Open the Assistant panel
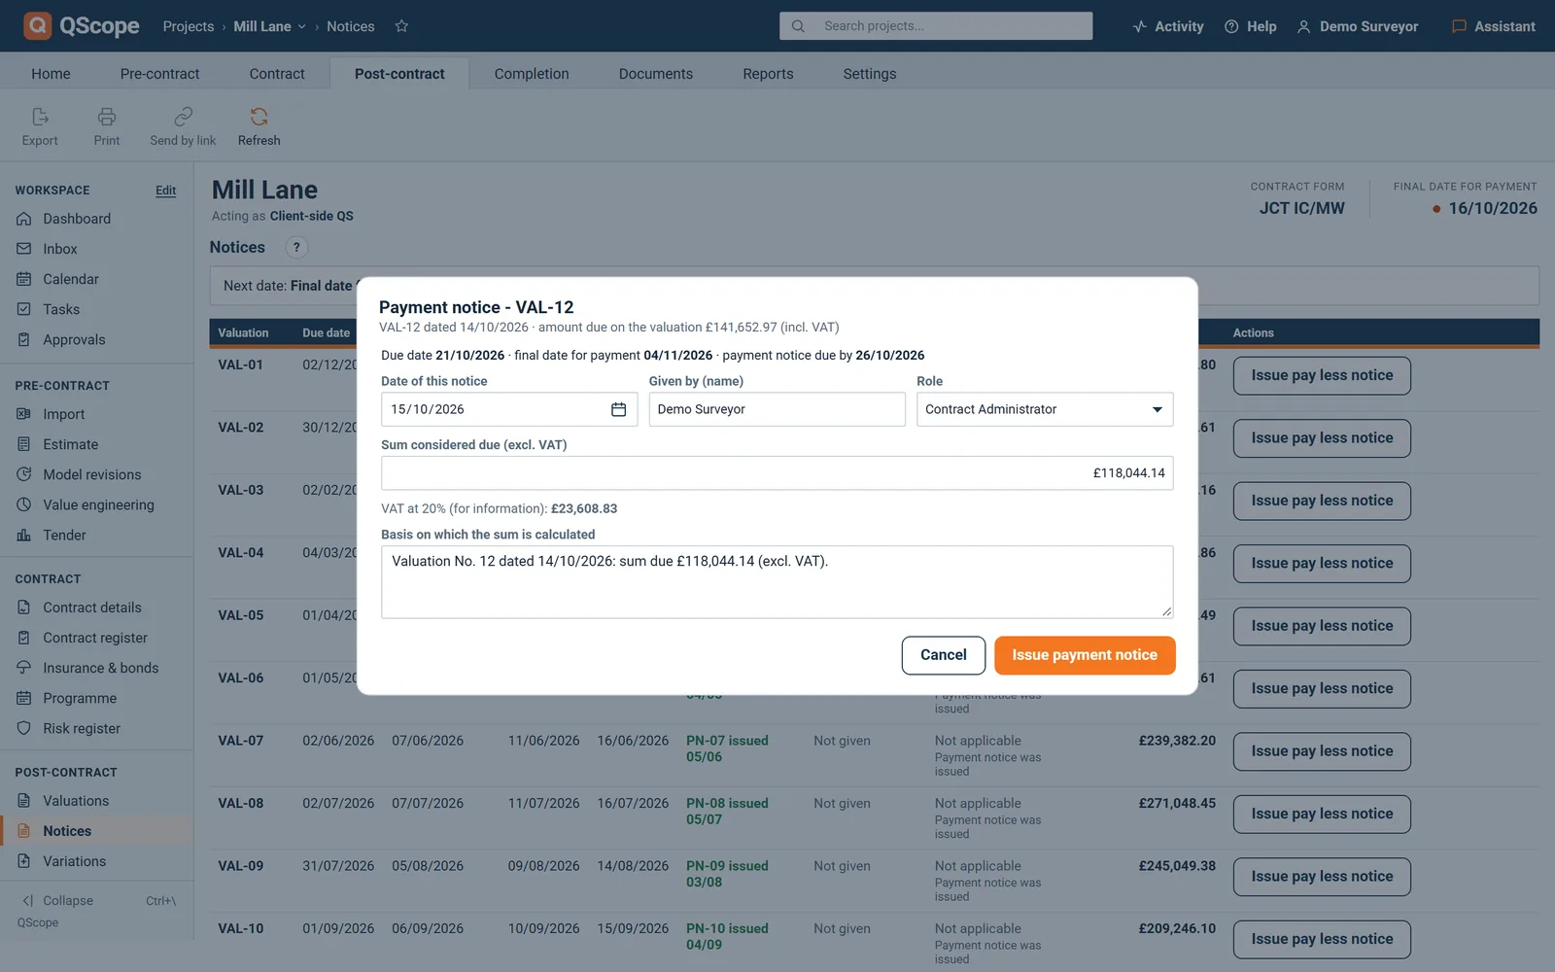 pos(1494,26)
